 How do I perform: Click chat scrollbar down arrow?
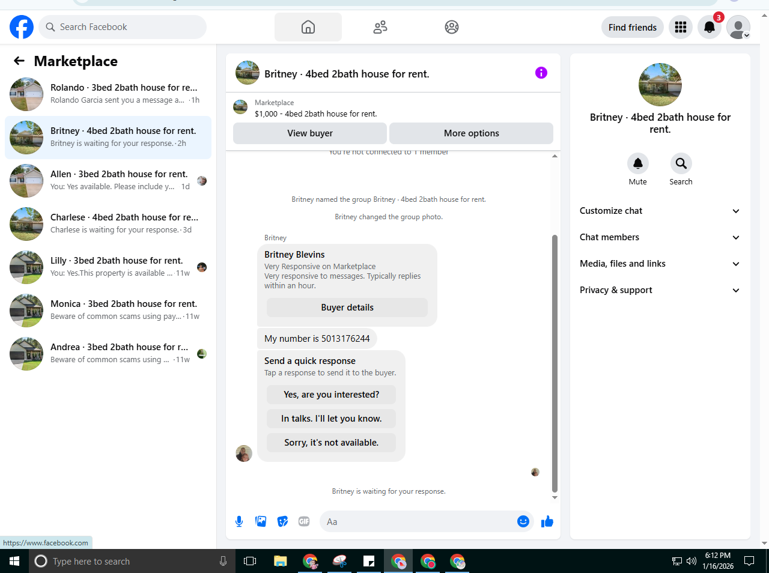[x=555, y=497]
